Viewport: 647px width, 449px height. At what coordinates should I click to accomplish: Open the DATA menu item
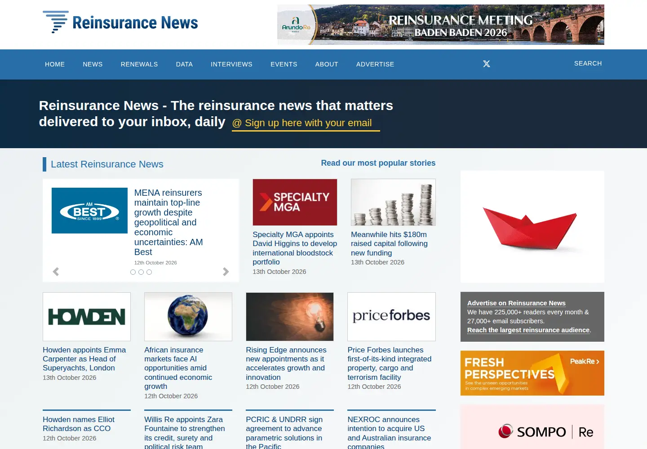(x=184, y=64)
